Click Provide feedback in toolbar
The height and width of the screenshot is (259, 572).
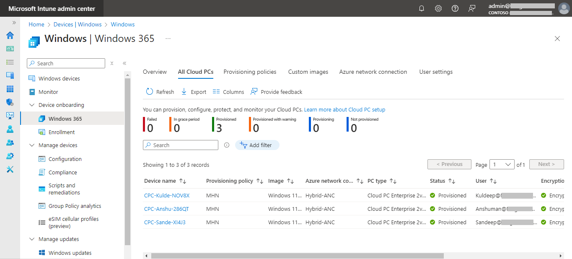[x=277, y=92]
